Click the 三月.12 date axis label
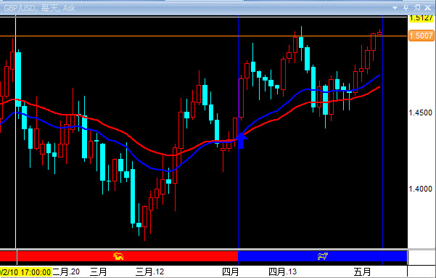436x278 pixels. tap(149, 271)
